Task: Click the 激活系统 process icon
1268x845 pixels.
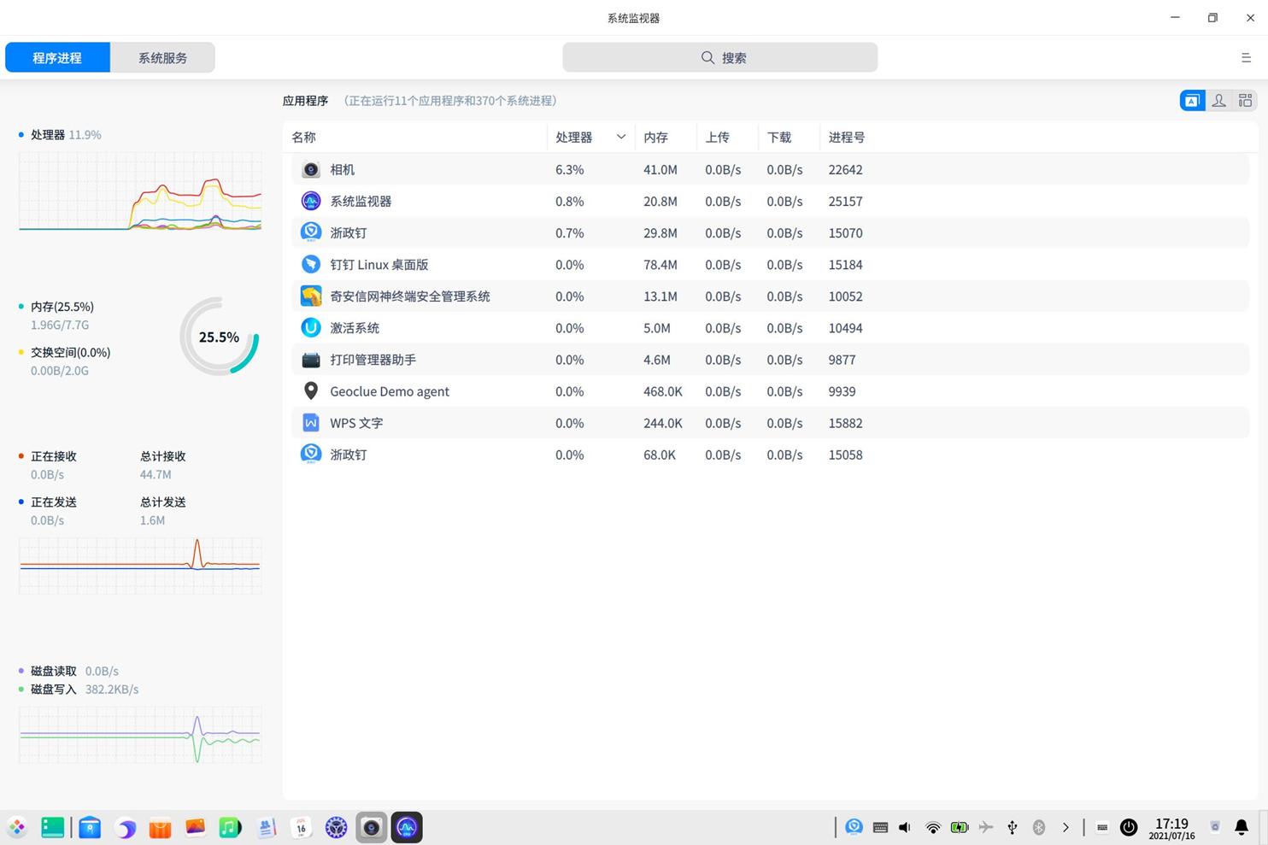Action: [x=311, y=327]
